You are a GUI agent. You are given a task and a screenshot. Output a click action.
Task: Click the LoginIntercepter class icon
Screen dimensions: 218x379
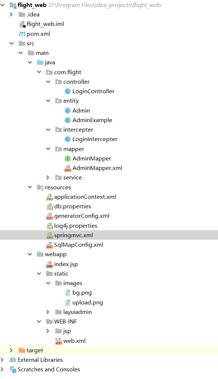click(68, 139)
